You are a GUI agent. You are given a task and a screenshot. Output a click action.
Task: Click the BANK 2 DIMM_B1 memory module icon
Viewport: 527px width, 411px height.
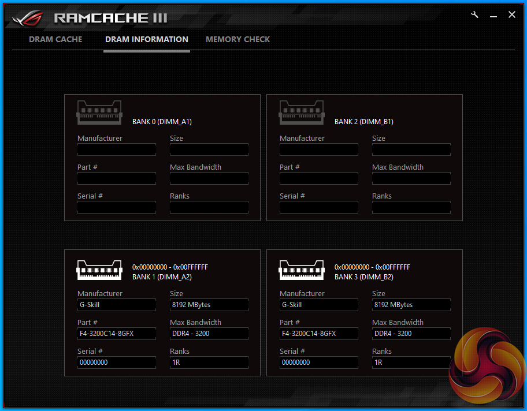click(x=302, y=113)
